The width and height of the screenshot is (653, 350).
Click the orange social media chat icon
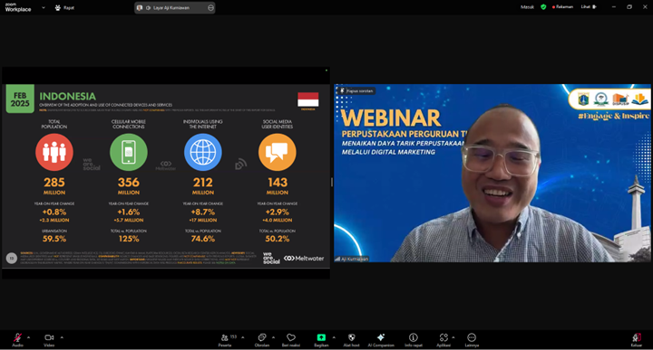pos(278,152)
